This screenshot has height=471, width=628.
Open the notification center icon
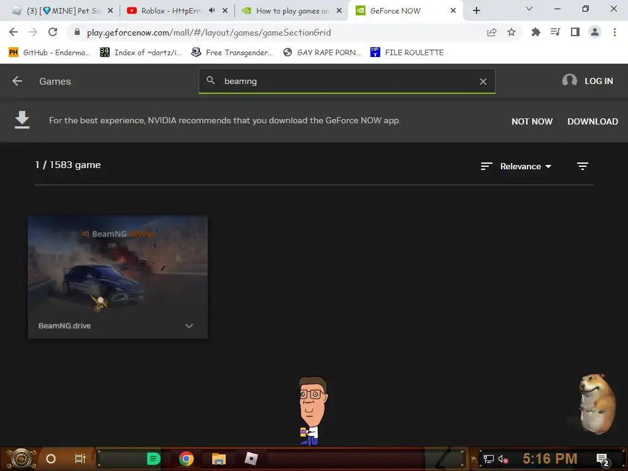(x=603, y=460)
